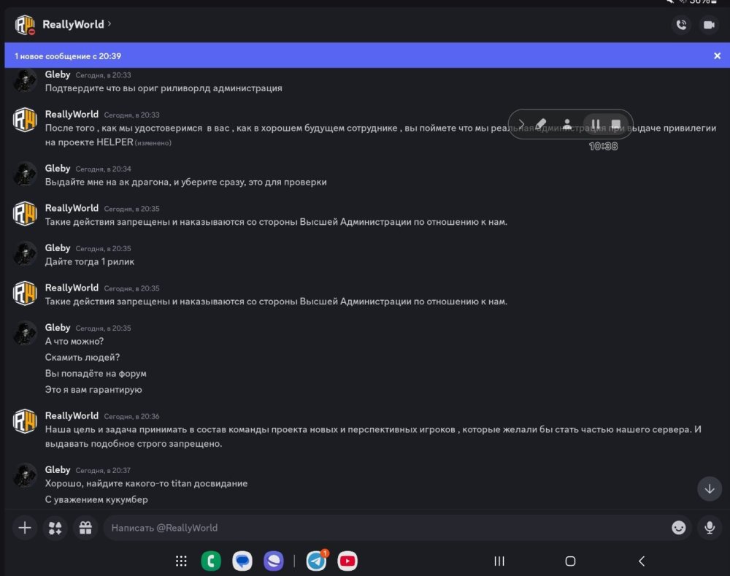Click the 20:37 timestamp on Gleby's message
This screenshot has height=576, width=730.
pos(103,470)
